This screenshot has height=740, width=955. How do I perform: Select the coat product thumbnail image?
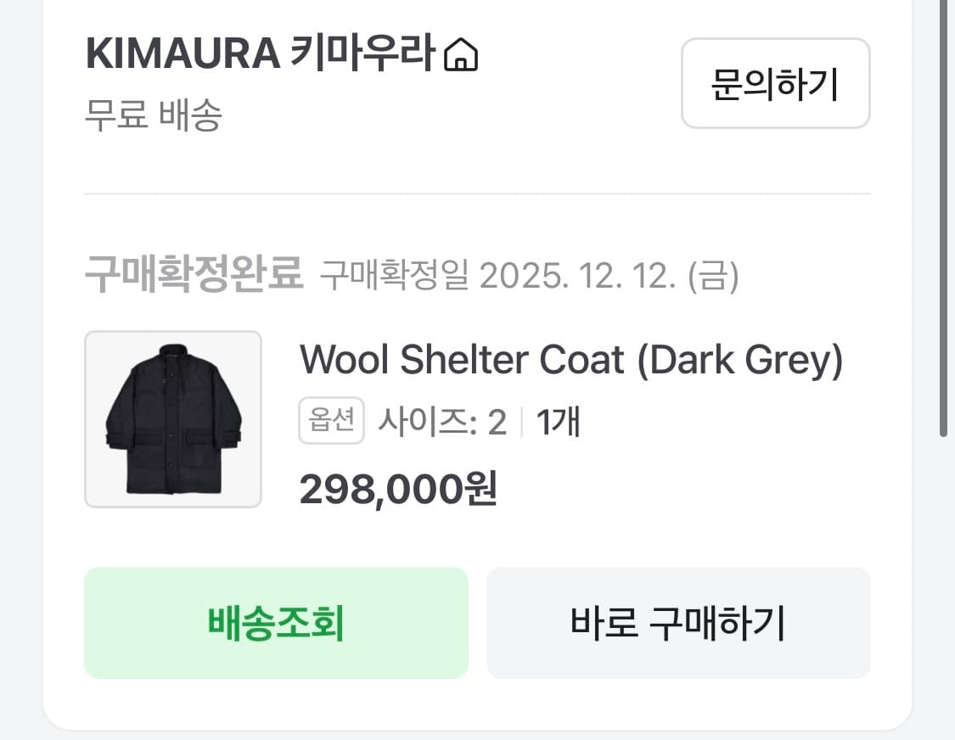(173, 419)
